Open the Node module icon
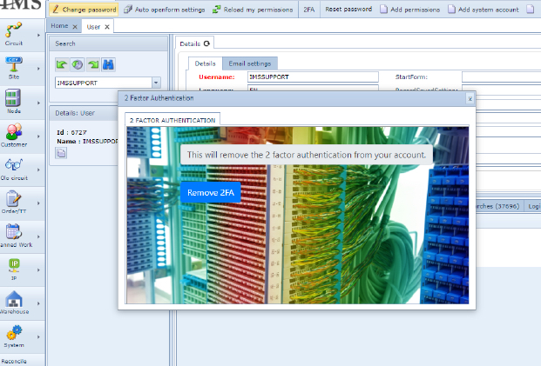The image size is (541, 366). (13, 97)
